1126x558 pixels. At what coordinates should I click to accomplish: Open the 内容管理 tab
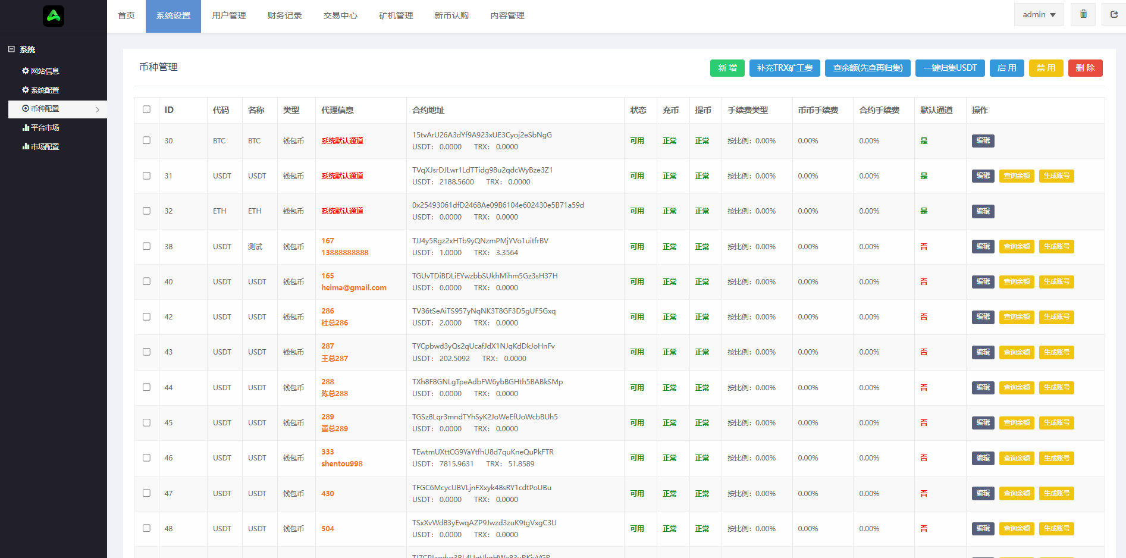pos(507,15)
